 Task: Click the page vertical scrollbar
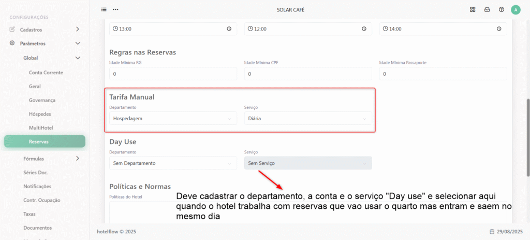click(x=528, y=137)
